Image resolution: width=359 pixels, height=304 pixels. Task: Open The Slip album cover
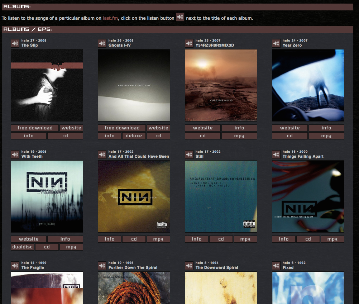[x=47, y=85]
